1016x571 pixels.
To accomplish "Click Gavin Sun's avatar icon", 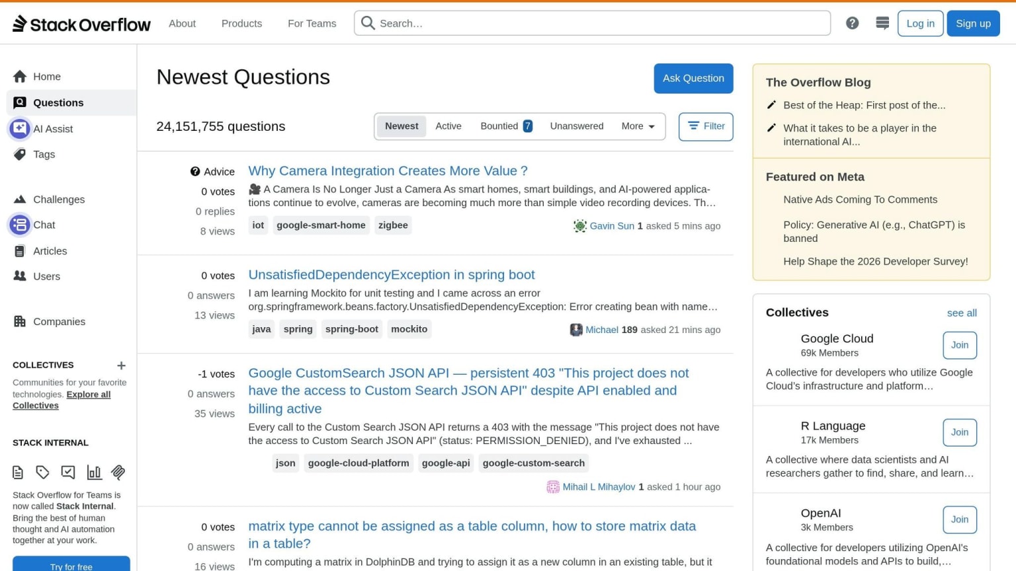I will tap(580, 226).
